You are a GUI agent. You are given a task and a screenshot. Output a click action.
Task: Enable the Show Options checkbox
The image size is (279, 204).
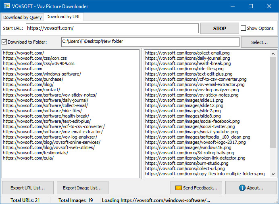click(243, 28)
